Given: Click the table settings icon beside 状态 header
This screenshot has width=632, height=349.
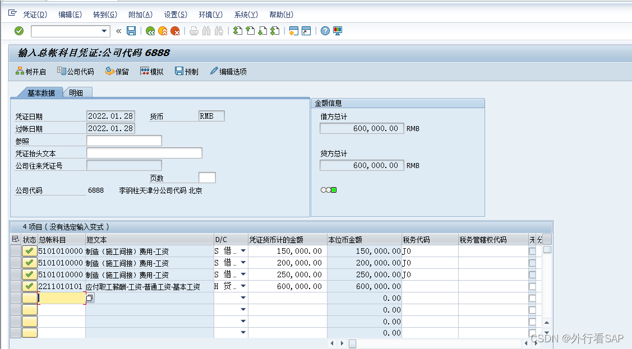Looking at the screenshot, I should coord(15,240).
